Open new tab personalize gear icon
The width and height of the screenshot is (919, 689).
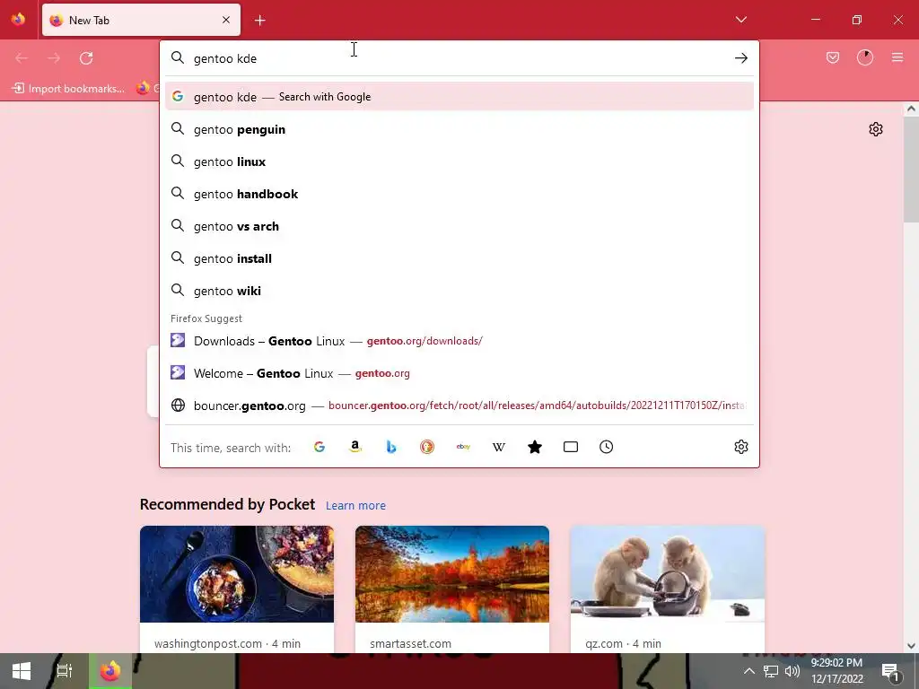coord(876,129)
